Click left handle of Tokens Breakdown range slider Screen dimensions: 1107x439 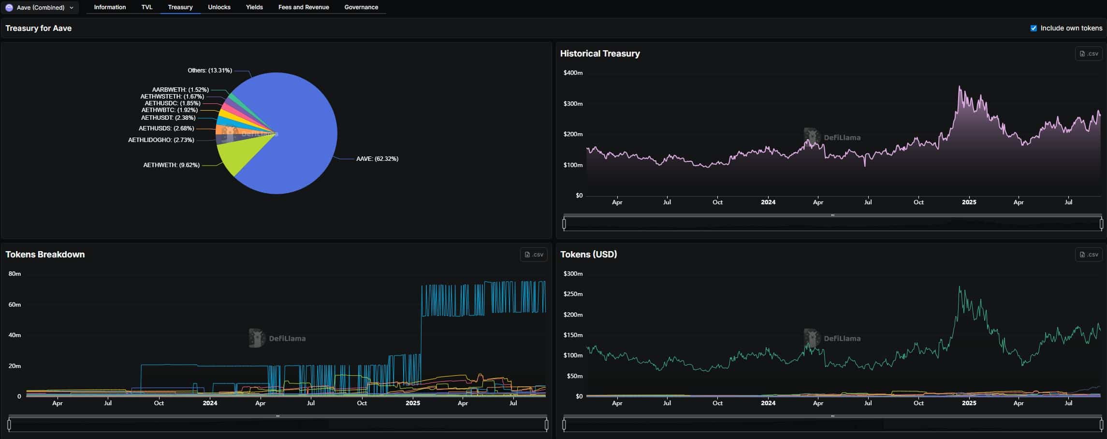(x=9, y=425)
